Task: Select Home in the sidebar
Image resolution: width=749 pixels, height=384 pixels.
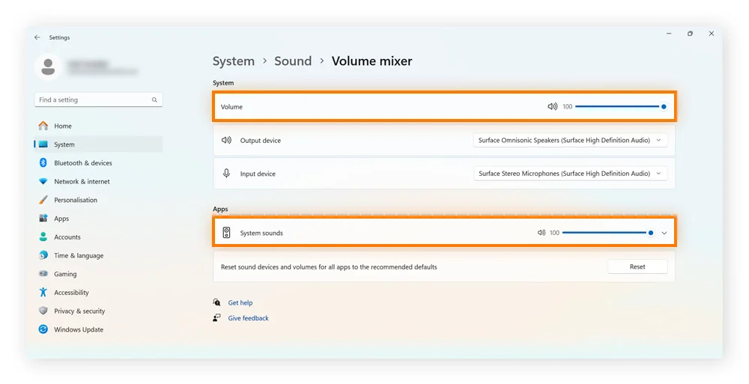Action: click(63, 127)
